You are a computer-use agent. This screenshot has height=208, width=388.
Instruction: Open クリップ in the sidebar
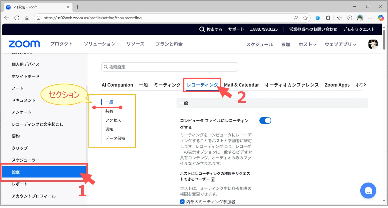click(20, 148)
